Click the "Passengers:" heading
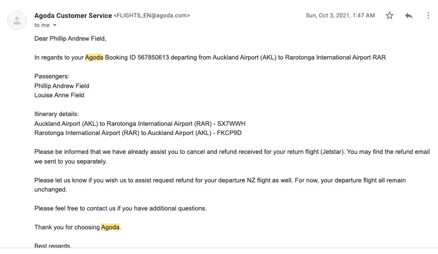 (x=51, y=76)
